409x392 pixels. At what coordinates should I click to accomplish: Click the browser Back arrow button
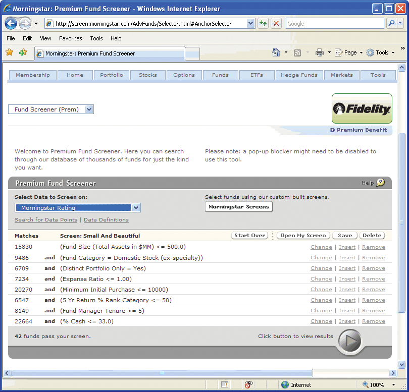point(11,23)
